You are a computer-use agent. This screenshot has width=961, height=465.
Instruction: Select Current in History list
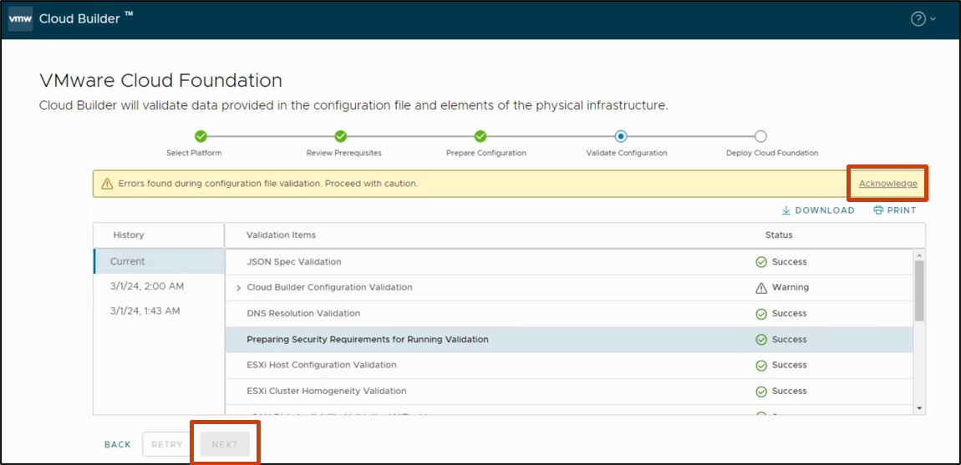(x=159, y=261)
